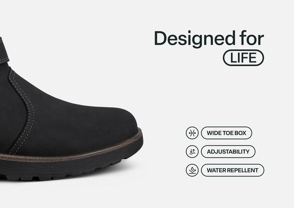This screenshot has height=208, width=294.
Task: Click the wide toe box arrows icon
Action: pos(192,133)
